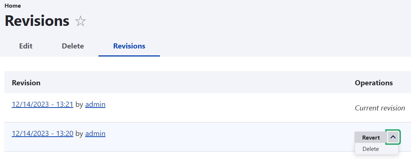The width and height of the screenshot is (411, 160).
Task: View admin profile in 13:21 row
Action: click(95, 105)
